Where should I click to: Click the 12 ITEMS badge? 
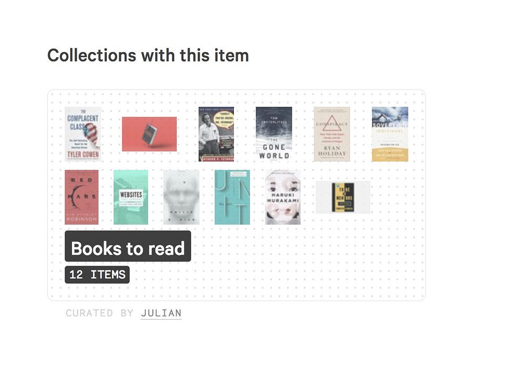point(97,275)
